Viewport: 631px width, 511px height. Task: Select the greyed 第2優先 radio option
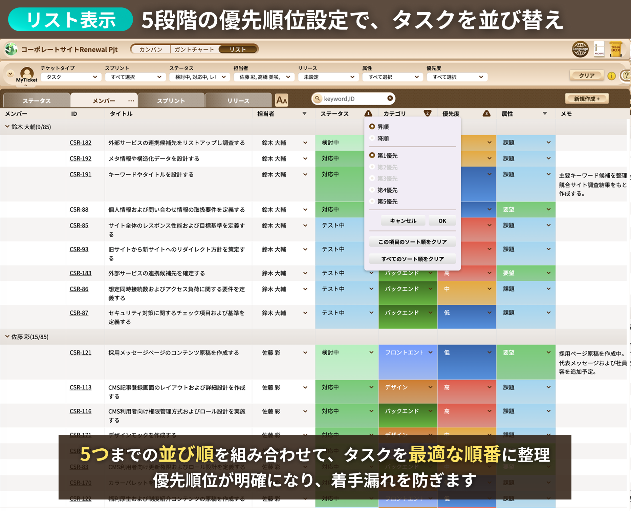372,167
